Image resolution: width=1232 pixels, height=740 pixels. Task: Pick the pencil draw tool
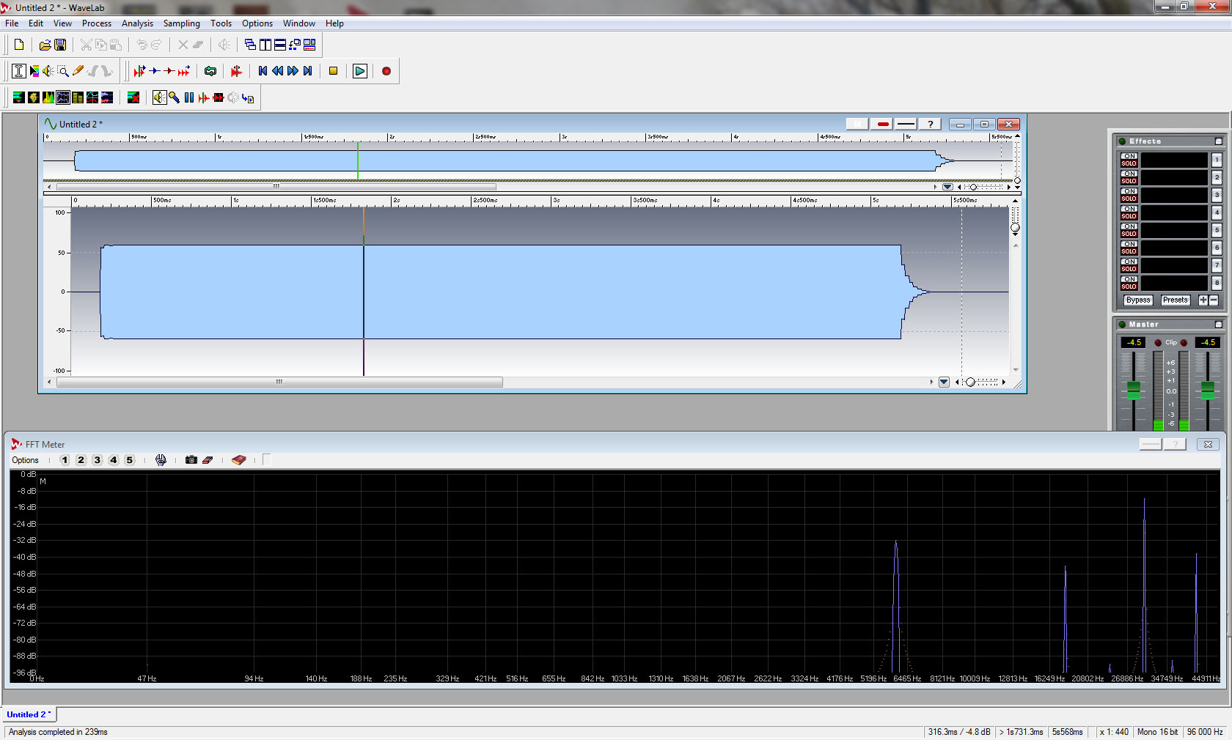click(78, 71)
